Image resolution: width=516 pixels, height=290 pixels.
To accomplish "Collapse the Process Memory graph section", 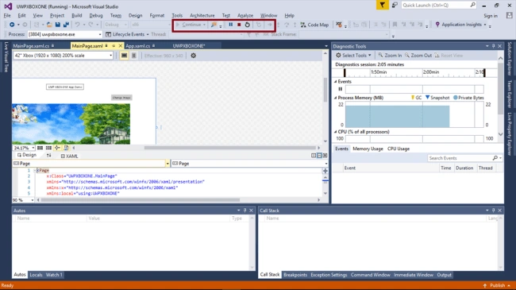I will pyautogui.click(x=335, y=98).
